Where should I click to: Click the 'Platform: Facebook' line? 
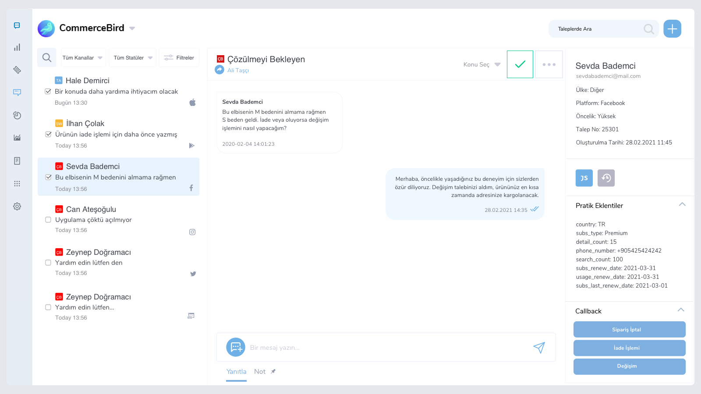coord(600,103)
